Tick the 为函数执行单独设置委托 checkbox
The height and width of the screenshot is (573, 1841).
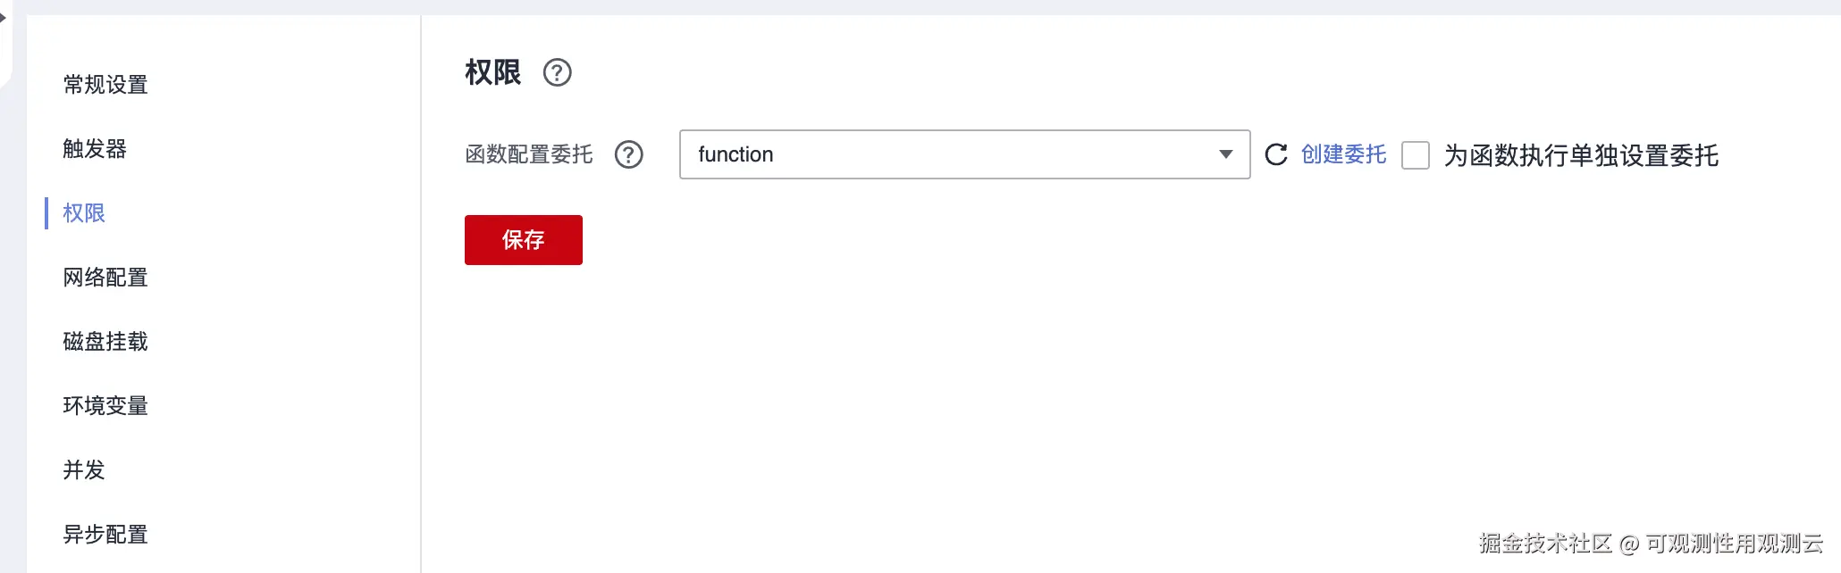[x=1415, y=155]
